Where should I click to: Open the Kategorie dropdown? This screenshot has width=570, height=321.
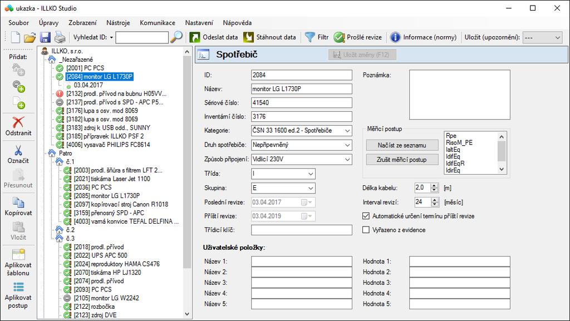coord(347,131)
